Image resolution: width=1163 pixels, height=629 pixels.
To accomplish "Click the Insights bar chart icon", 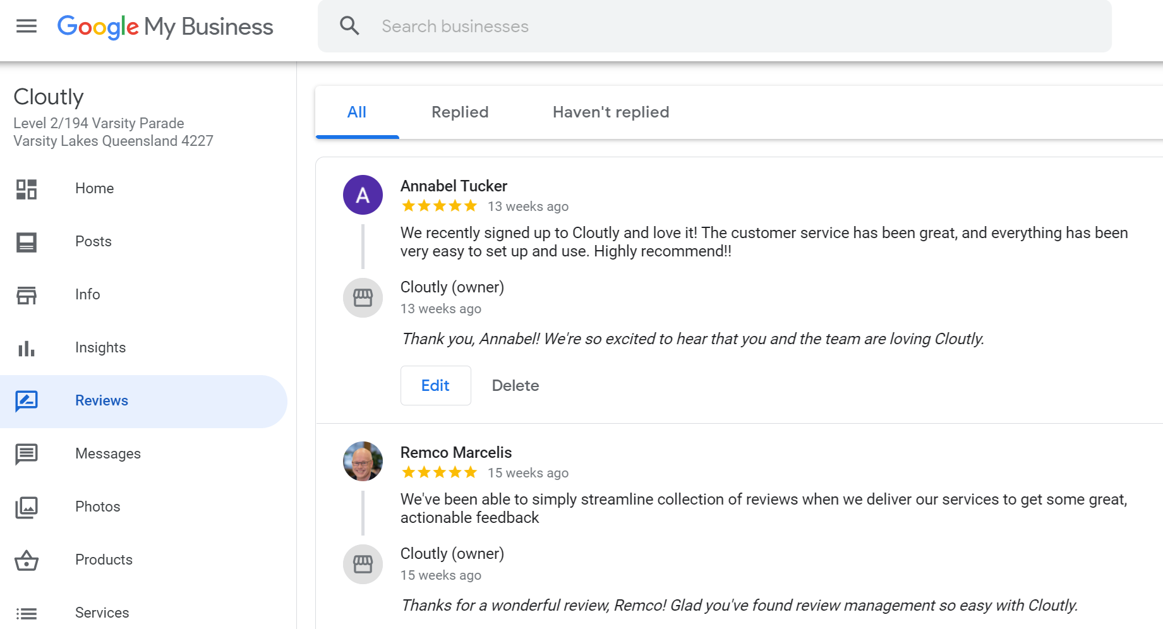I will [x=27, y=348].
